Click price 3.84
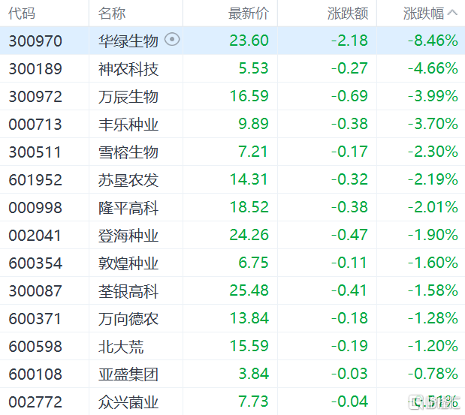Screen dimensions: 465x415 tap(253, 373)
